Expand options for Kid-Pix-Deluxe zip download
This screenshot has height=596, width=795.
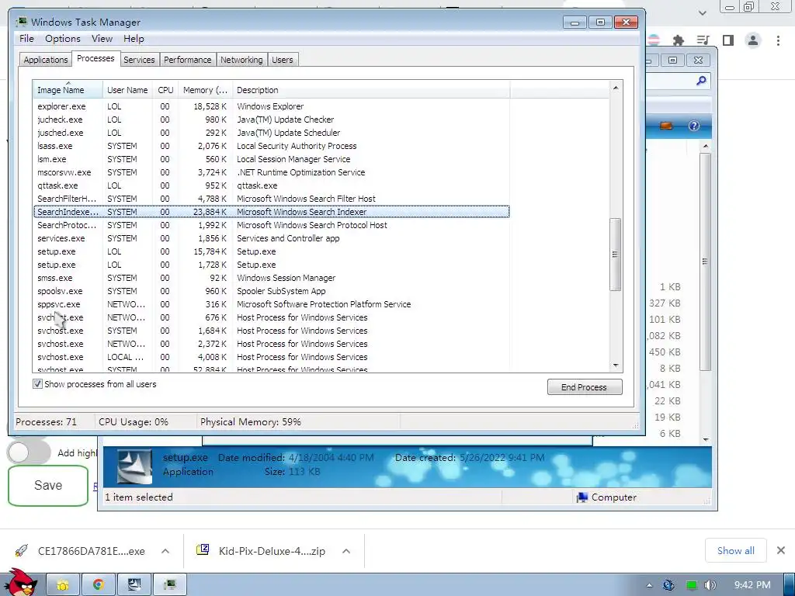click(346, 551)
